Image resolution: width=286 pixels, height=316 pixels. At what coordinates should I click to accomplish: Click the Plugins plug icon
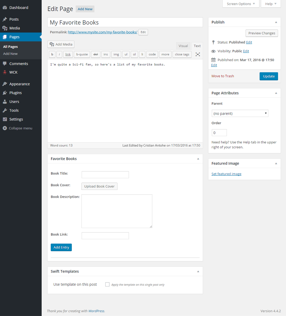point(5,93)
